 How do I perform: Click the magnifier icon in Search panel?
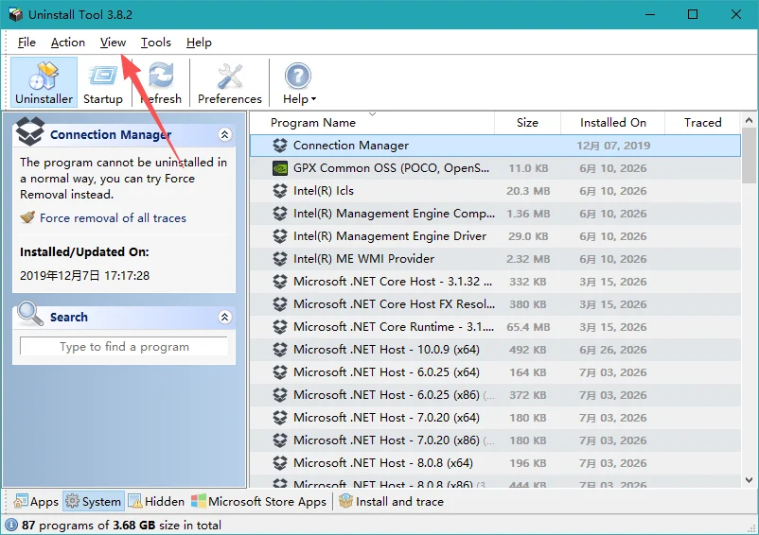[30, 314]
